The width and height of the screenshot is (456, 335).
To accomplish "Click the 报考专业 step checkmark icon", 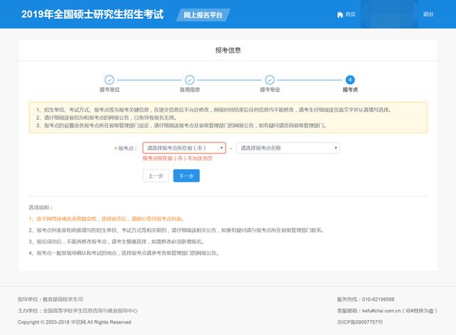I will pos(270,80).
